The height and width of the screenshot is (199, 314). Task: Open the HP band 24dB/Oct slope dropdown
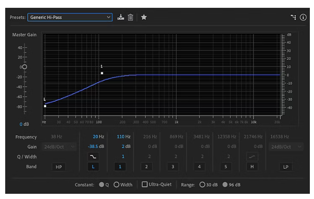[x=59, y=147]
